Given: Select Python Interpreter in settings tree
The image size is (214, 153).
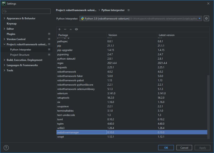Looking at the screenshot, I should 21,49.
